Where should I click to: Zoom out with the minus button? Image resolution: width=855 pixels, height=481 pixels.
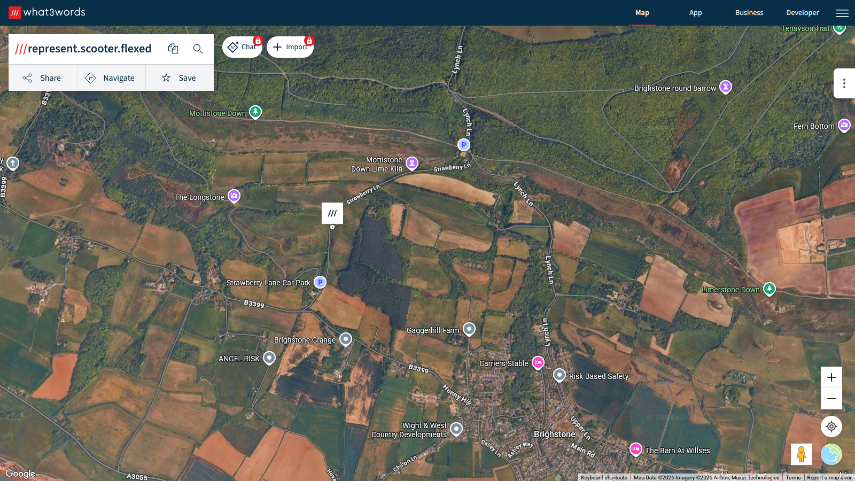pos(831,399)
